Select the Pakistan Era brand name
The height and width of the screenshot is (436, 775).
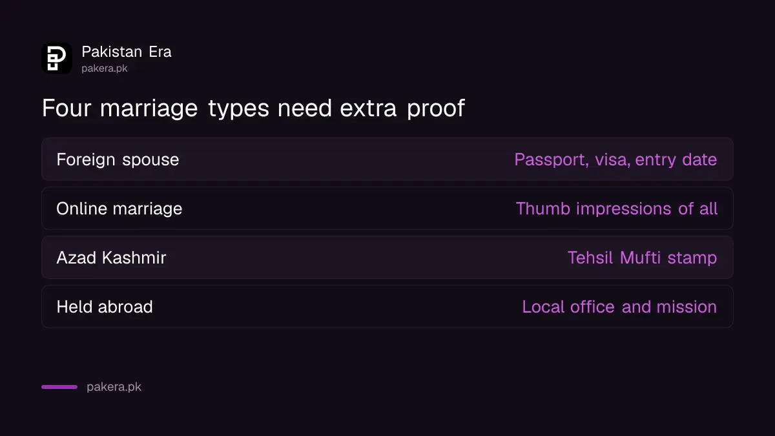pos(127,52)
